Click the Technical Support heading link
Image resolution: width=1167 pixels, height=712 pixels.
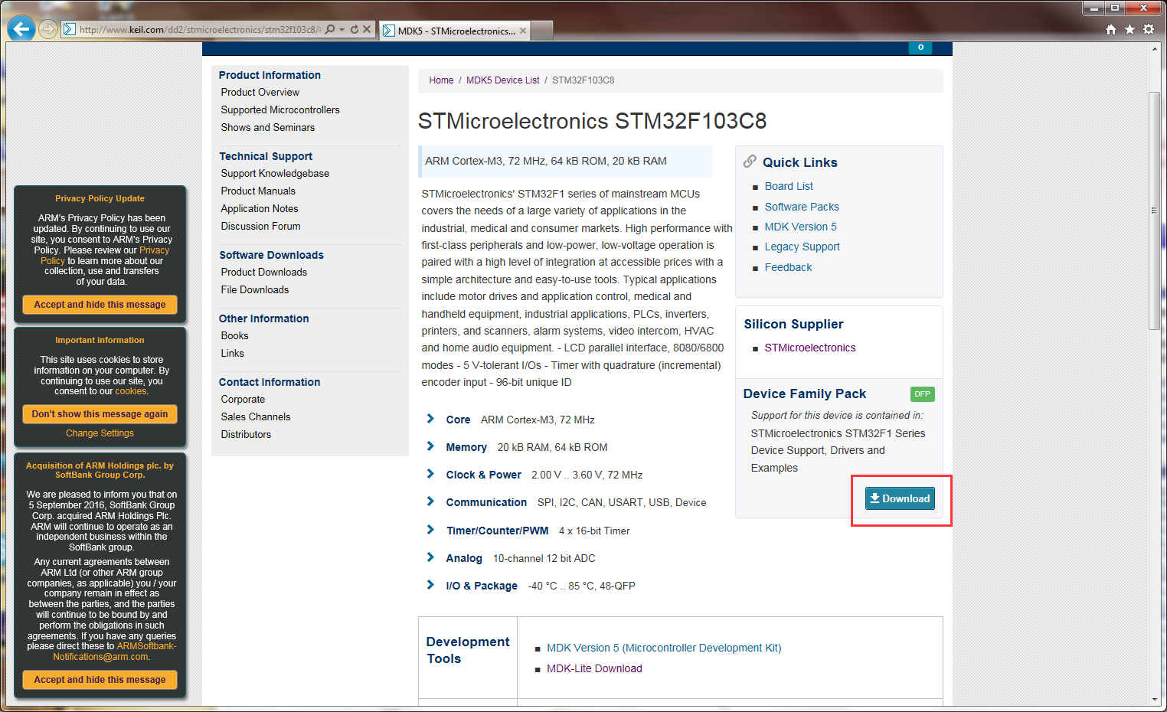point(266,156)
